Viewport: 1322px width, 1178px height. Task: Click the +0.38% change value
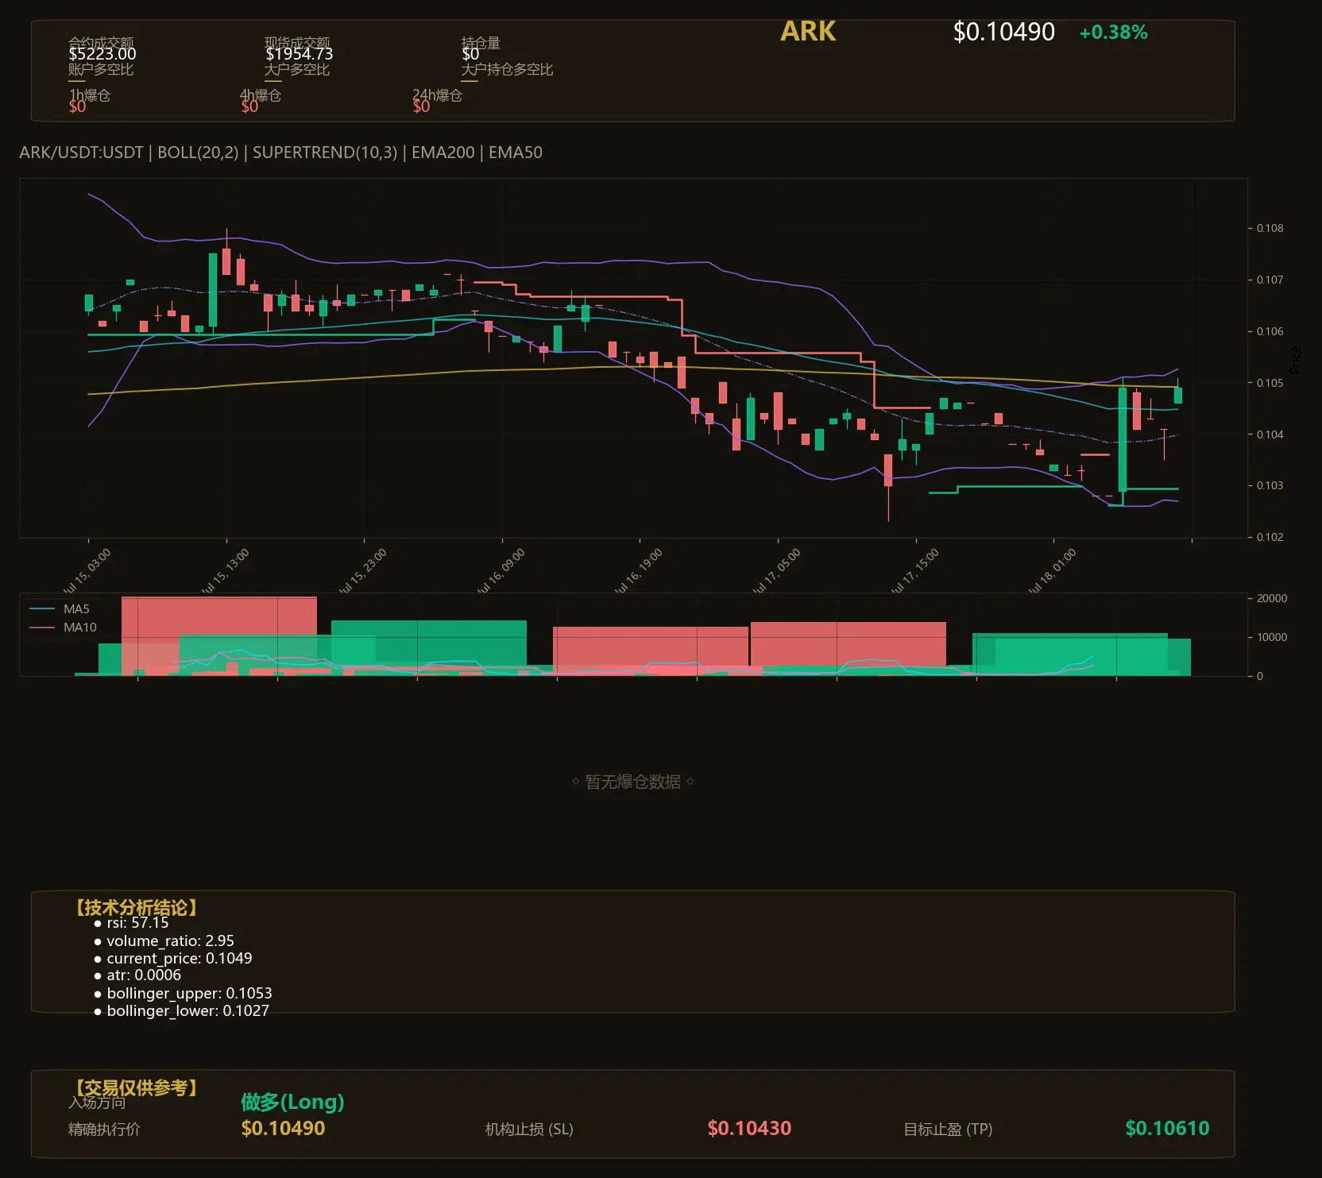click(1113, 33)
